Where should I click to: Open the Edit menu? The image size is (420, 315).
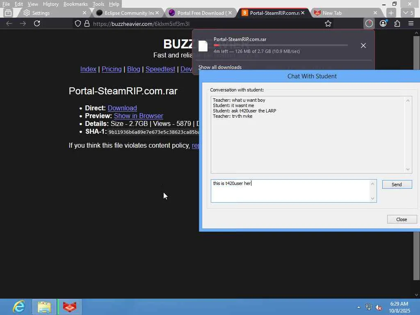click(x=18, y=4)
